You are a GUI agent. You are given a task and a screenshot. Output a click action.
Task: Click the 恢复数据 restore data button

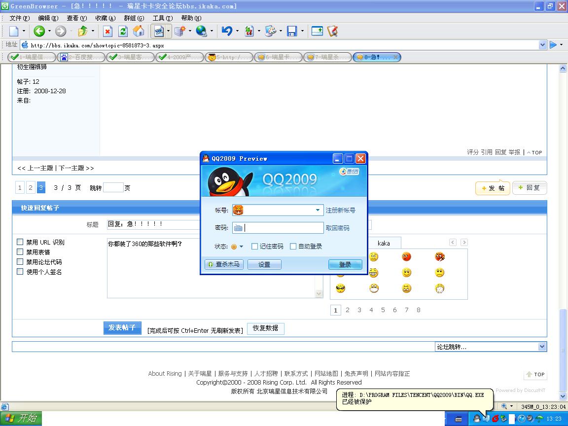[x=266, y=328]
